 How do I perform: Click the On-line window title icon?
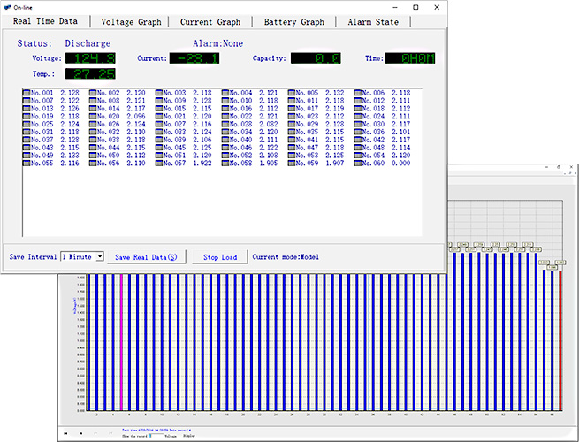click(7, 7)
